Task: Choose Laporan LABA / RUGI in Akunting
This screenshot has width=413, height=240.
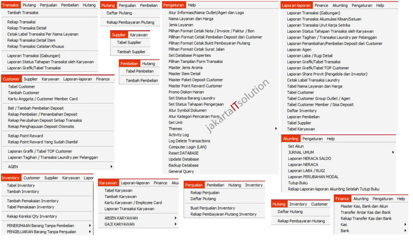Action: coord(307,171)
